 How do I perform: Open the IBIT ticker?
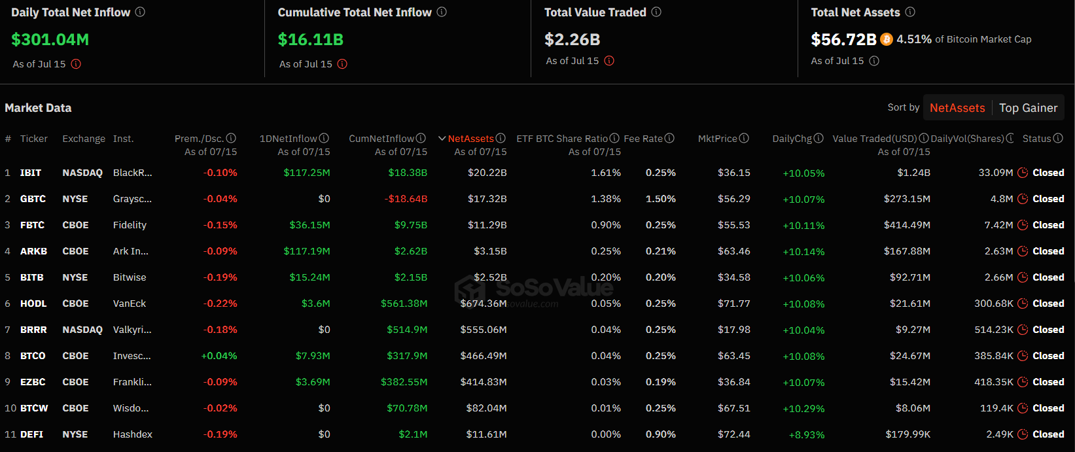click(x=31, y=173)
